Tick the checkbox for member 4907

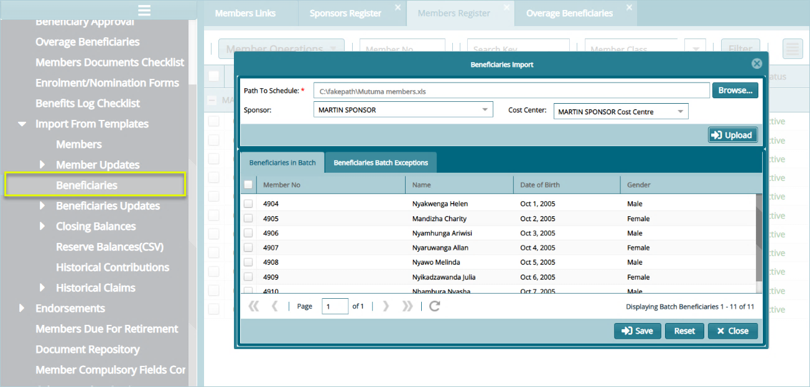pyautogui.click(x=248, y=248)
